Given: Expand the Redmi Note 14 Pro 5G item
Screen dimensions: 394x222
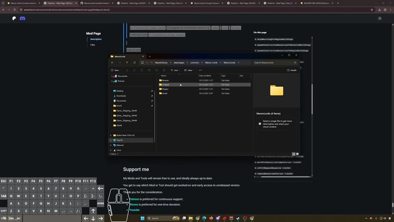Looking at the screenshot, I should click(x=111, y=135).
